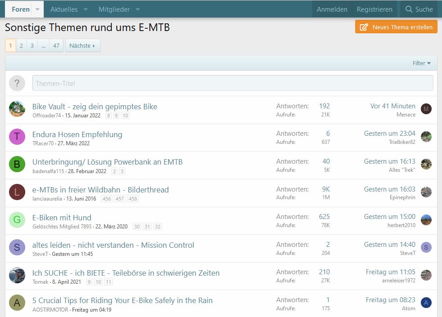Viewport: 442px width, 317px height.
Task: Click the dark red L avatar of lanciaaurelia
Action: click(x=17, y=192)
